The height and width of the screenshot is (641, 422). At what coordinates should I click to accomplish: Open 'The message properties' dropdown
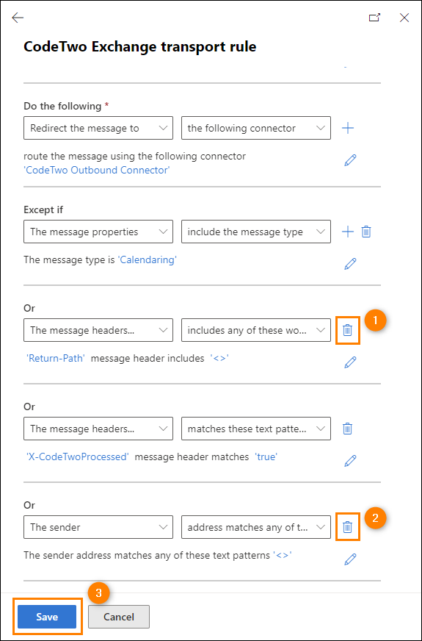pos(98,232)
